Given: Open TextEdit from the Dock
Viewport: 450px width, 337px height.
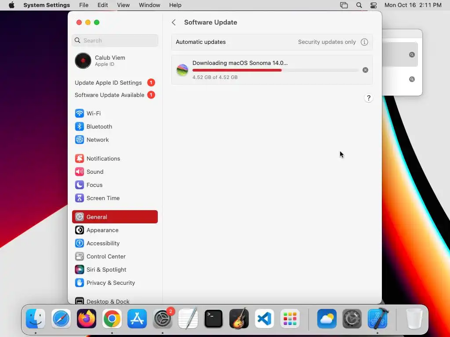Looking at the screenshot, I should point(188,319).
